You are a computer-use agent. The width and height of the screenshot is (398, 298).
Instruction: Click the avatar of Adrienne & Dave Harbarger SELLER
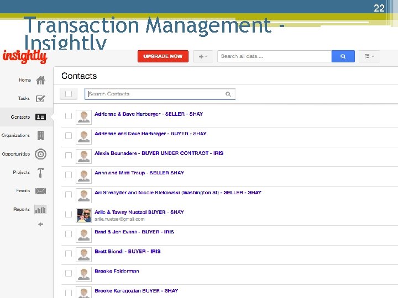click(84, 117)
